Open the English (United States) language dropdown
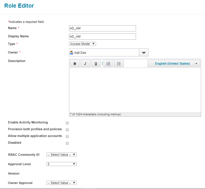This screenshot has height=189, width=205. (x=174, y=63)
